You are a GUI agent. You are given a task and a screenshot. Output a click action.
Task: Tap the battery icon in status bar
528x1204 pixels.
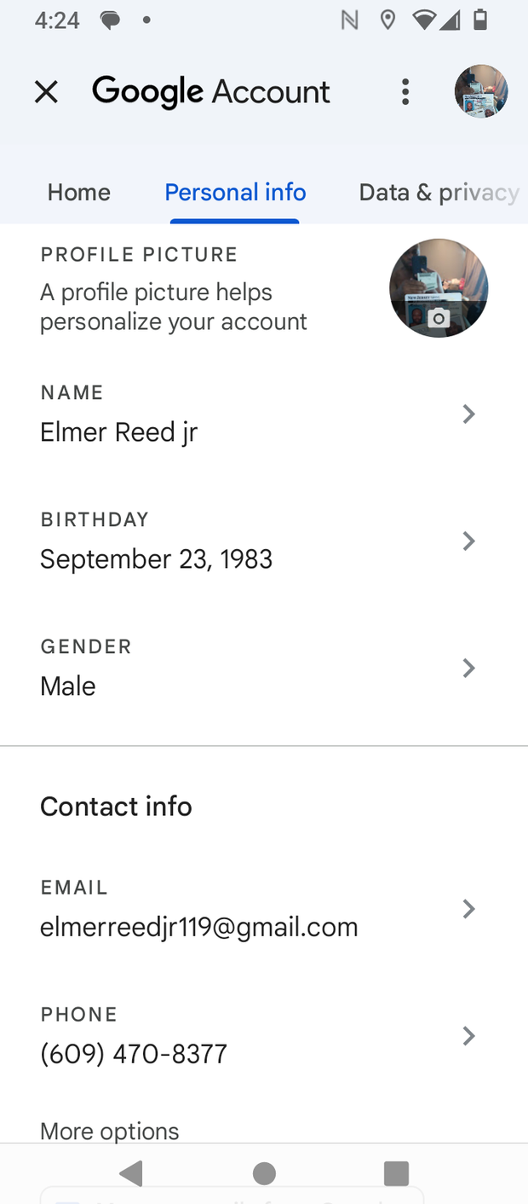point(480,20)
